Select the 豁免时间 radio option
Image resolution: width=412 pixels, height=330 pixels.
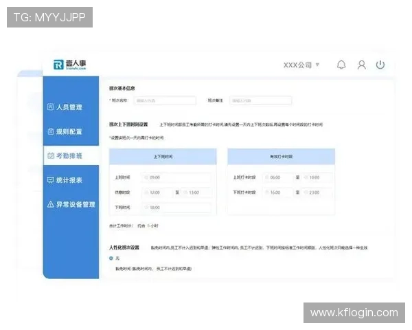point(111,269)
